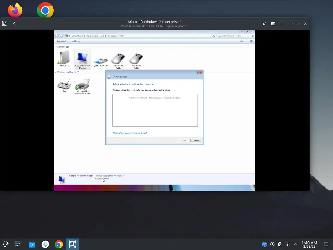Screen dimensions: 333x250
Task: Toggle fullscreen for the virtual machine
Action: pyautogui.click(x=264, y=24)
